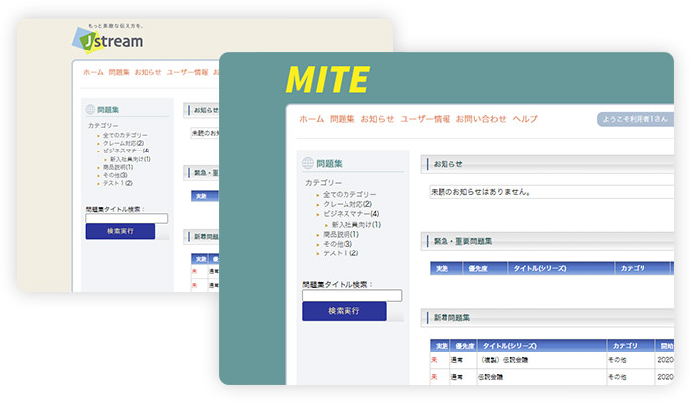Click the title search field in Jstream window
The height and width of the screenshot is (402, 691).
[x=127, y=218]
